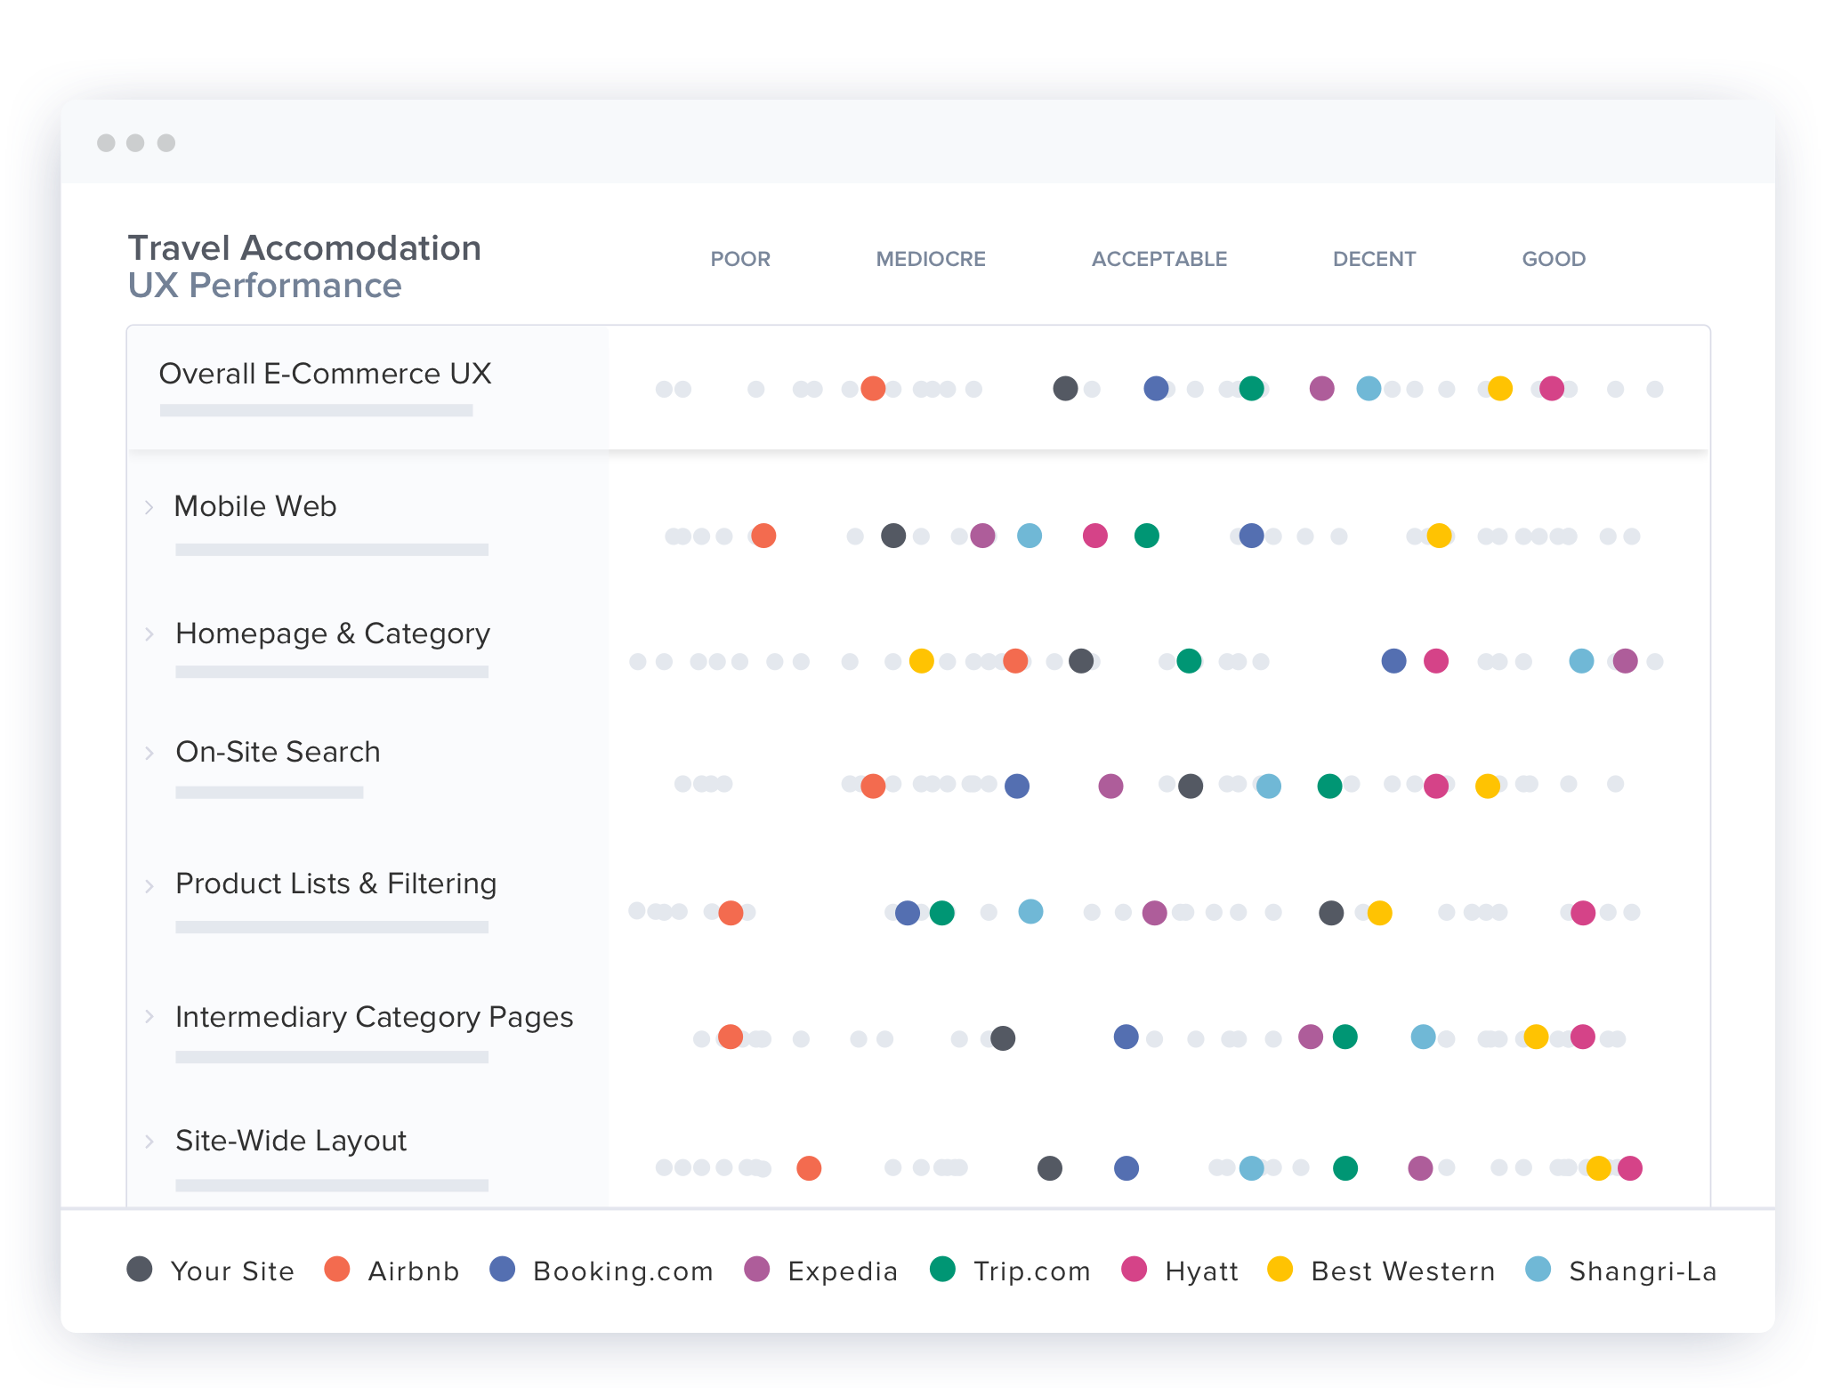Screen dimensions: 1833x1388
Task: Expand the Mobile Web row chevron
Action: 149,507
